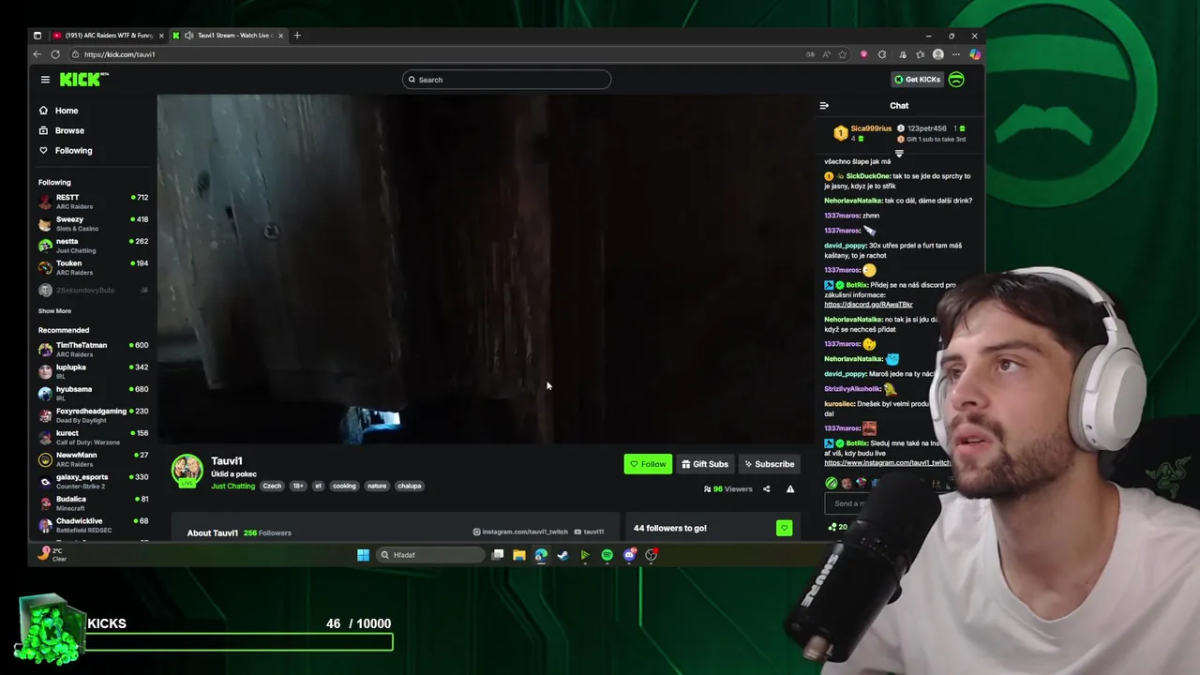Open the Instagram link in chat
This screenshot has height=675, width=1200.
click(x=888, y=463)
